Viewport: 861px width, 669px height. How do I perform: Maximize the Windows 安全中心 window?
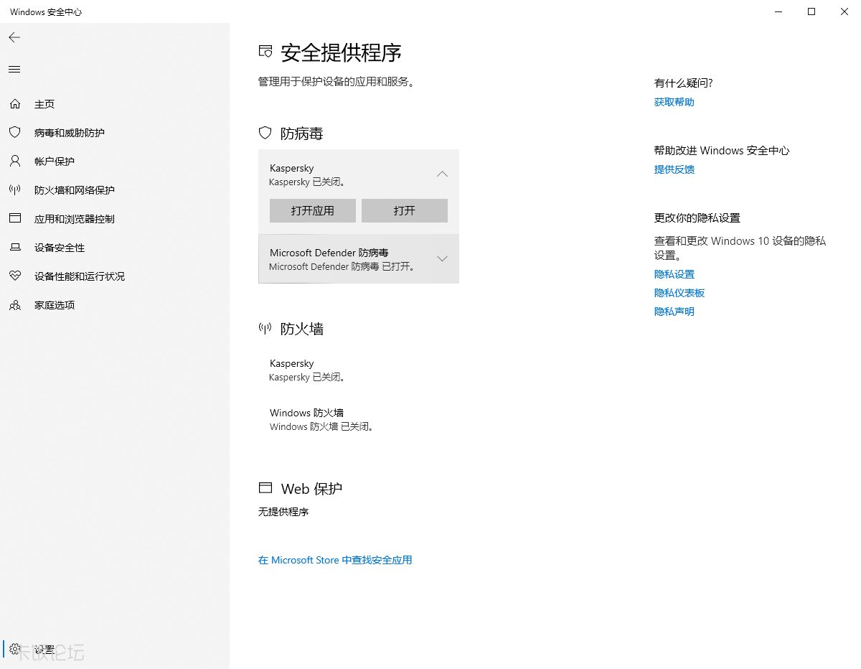(x=811, y=11)
